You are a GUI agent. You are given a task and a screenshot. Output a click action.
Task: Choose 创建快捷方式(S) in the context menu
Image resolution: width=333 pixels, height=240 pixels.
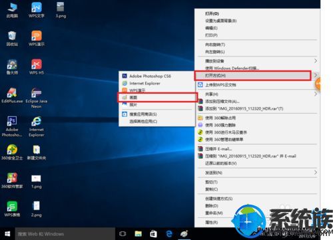258,199
